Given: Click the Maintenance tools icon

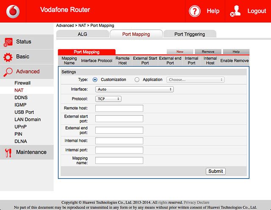Looking at the screenshot, I should [x=8, y=153].
